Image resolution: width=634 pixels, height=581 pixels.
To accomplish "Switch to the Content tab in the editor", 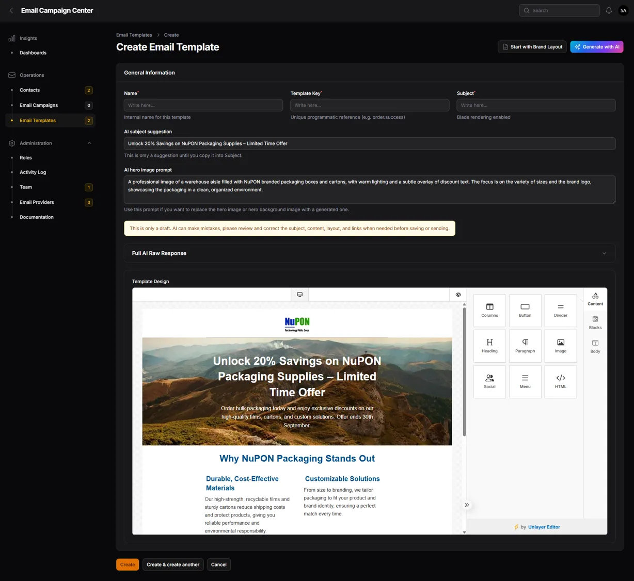I will pos(595,299).
